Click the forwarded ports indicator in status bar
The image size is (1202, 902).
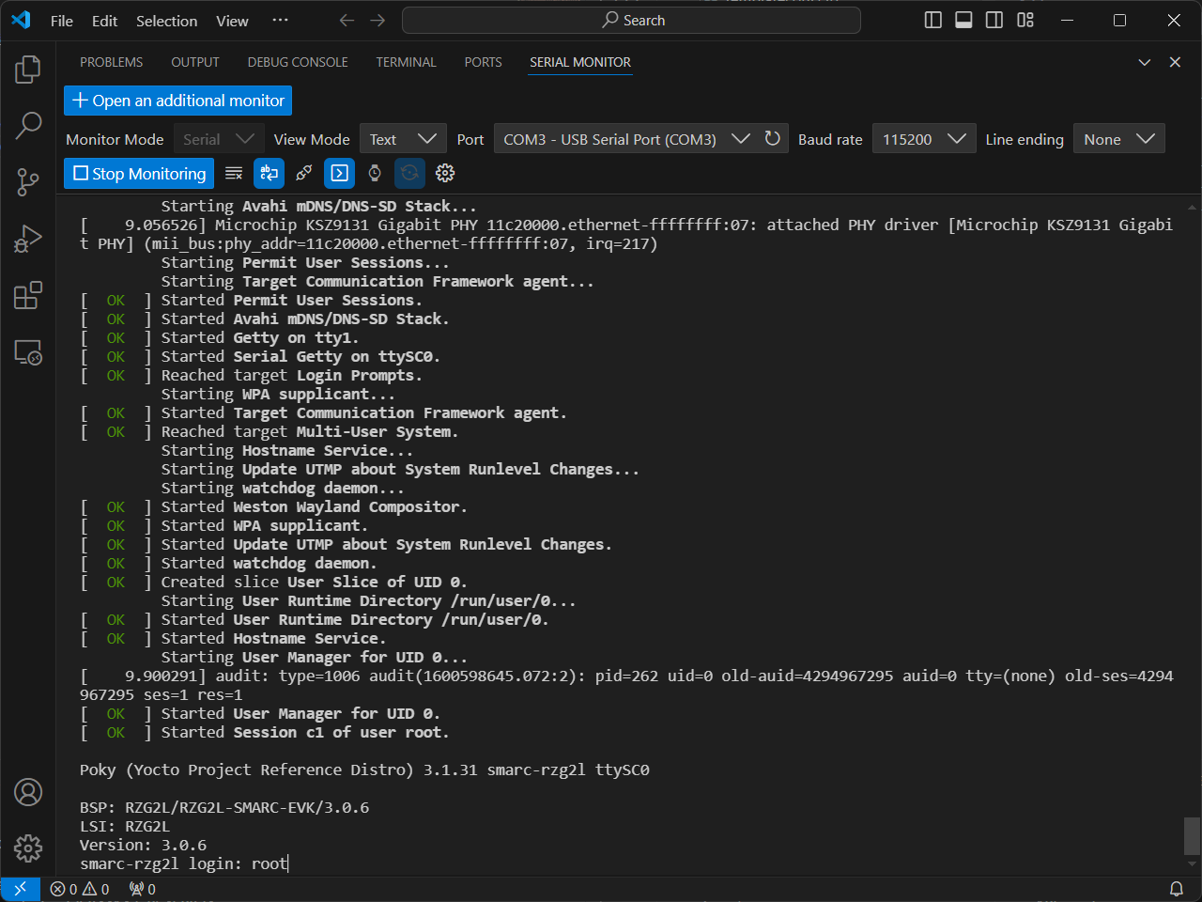pos(143,889)
